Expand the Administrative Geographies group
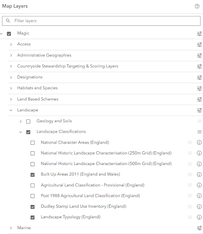Screen dimensions: 203x234 click(x=11, y=56)
